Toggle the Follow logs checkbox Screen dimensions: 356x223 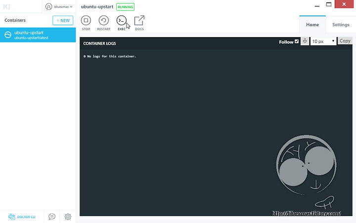tap(297, 41)
